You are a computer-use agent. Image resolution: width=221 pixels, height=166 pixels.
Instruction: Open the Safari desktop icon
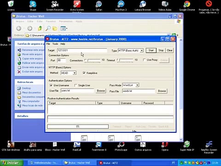tap(99, 6)
